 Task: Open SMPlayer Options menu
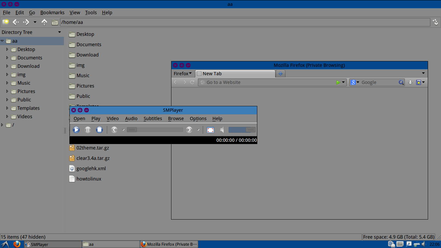tap(198, 119)
